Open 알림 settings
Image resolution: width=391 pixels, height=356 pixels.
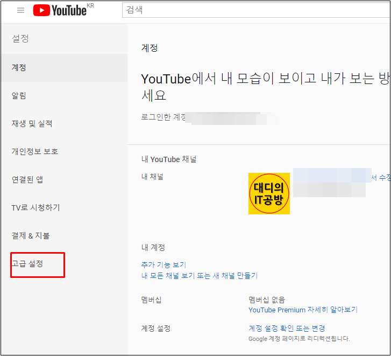point(65,96)
